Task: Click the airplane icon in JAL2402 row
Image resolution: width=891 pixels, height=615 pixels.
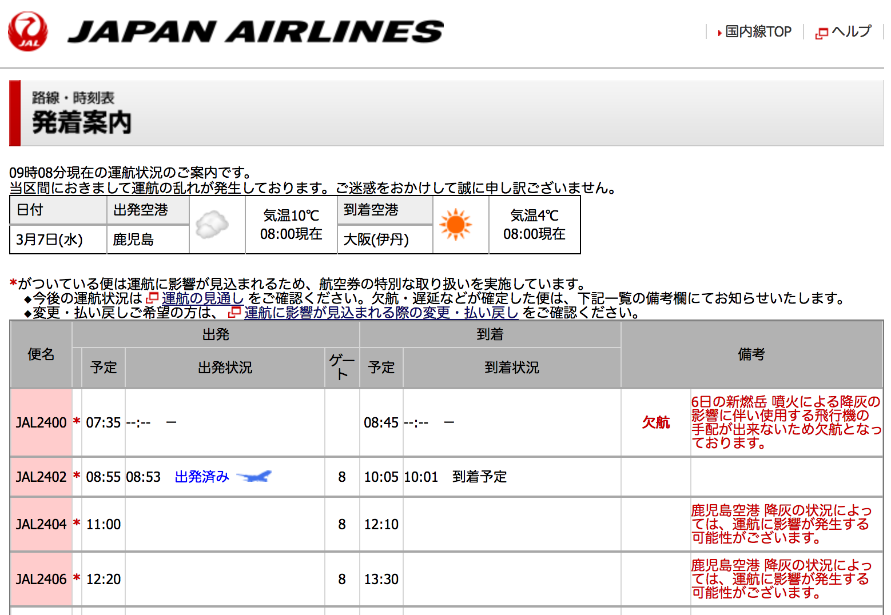Action: (x=254, y=476)
